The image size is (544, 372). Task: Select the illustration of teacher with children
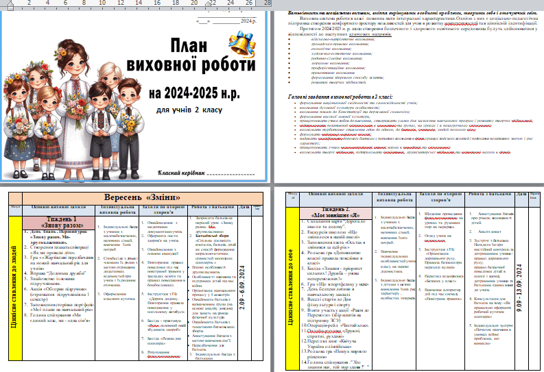click(73, 109)
